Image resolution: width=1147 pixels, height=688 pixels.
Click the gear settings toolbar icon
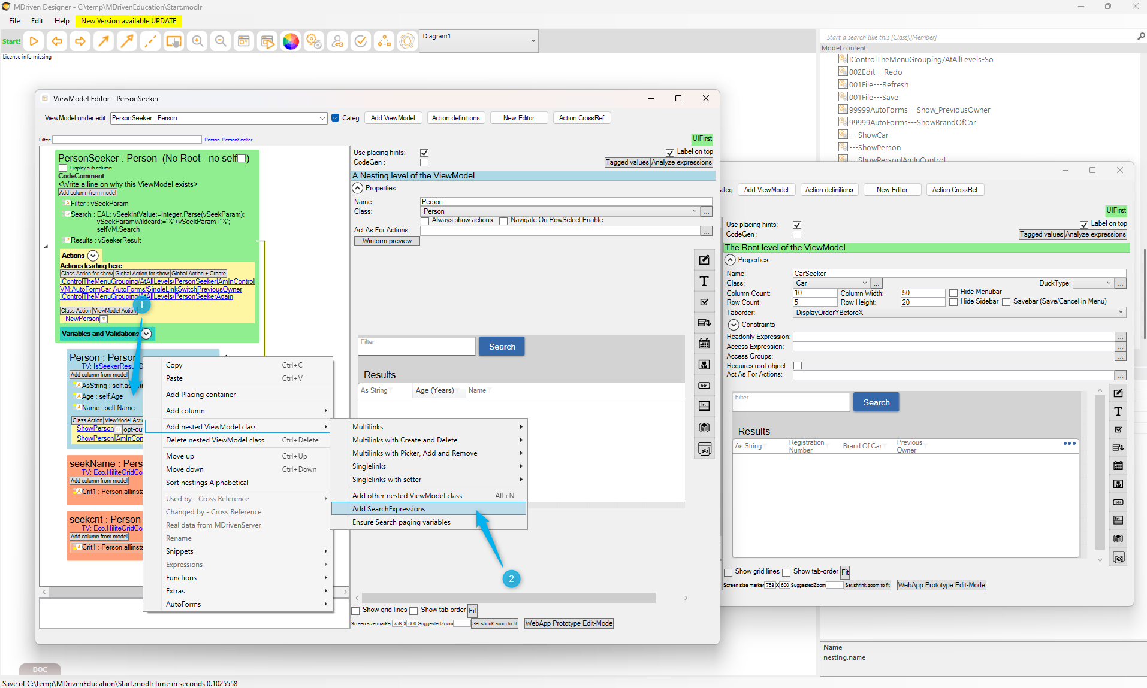pos(313,41)
